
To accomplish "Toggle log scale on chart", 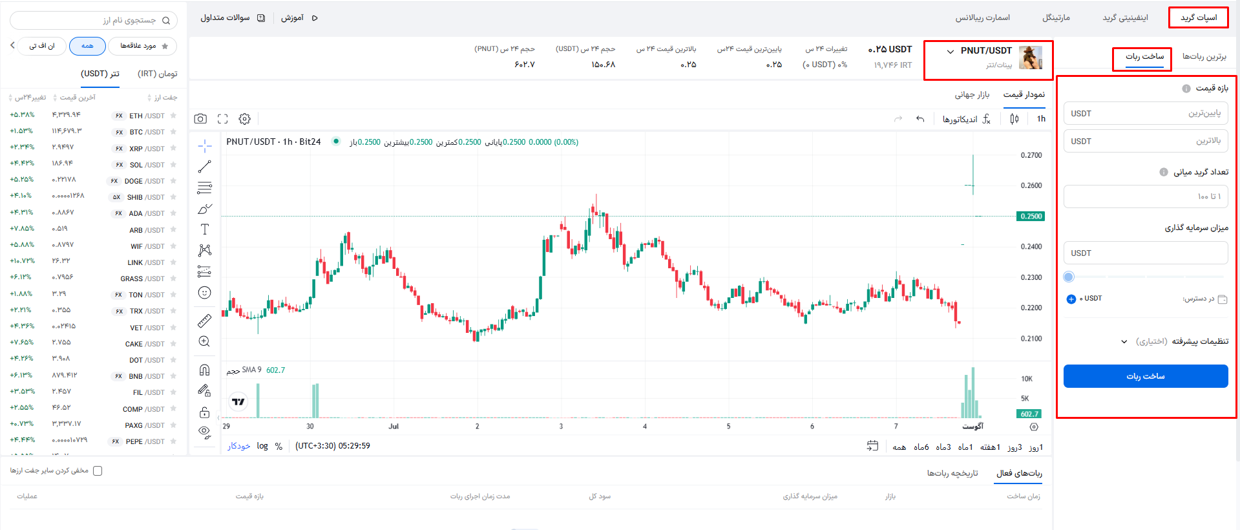I will (x=262, y=446).
